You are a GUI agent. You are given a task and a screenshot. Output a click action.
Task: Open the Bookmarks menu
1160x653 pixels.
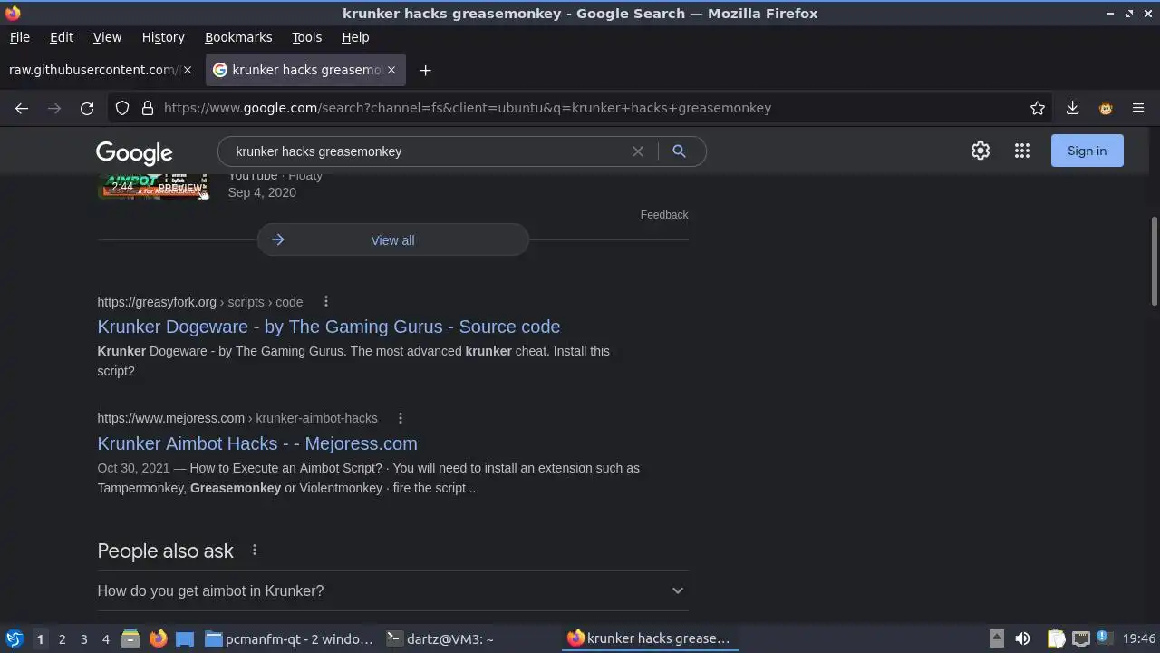pyautogui.click(x=238, y=37)
